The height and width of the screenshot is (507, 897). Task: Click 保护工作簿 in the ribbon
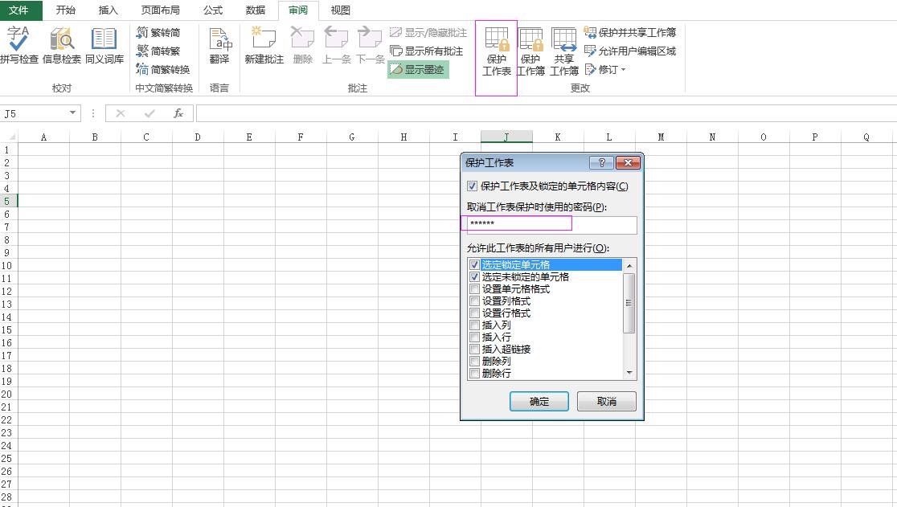point(530,51)
